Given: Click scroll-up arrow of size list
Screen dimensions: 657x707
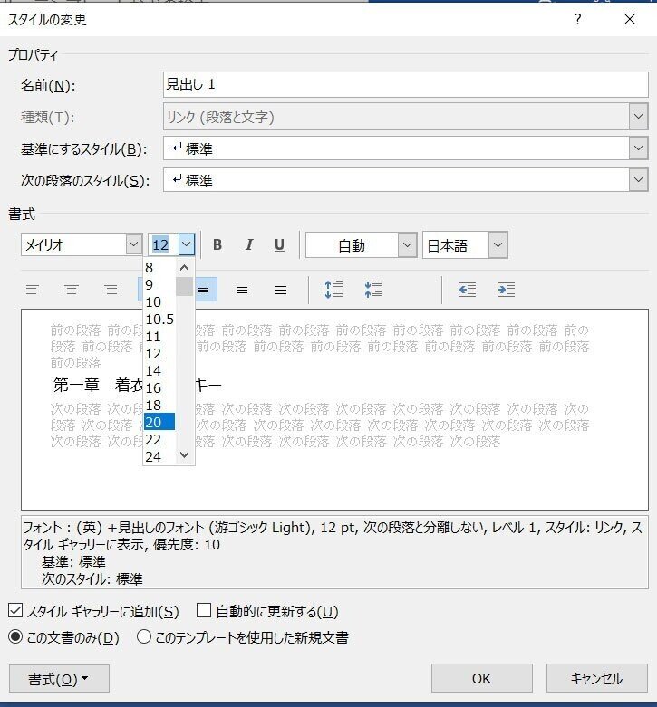Looking at the screenshot, I should pos(184,268).
